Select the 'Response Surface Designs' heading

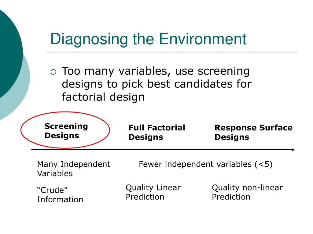[253, 132]
